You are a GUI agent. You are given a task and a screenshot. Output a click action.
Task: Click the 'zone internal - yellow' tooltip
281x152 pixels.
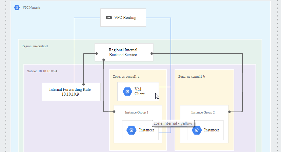point(173,123)
